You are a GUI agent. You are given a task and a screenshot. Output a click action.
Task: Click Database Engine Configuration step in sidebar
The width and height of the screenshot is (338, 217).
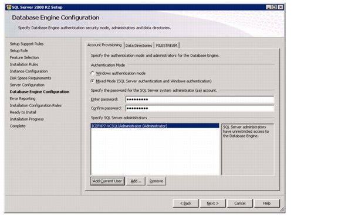[39, 92]
